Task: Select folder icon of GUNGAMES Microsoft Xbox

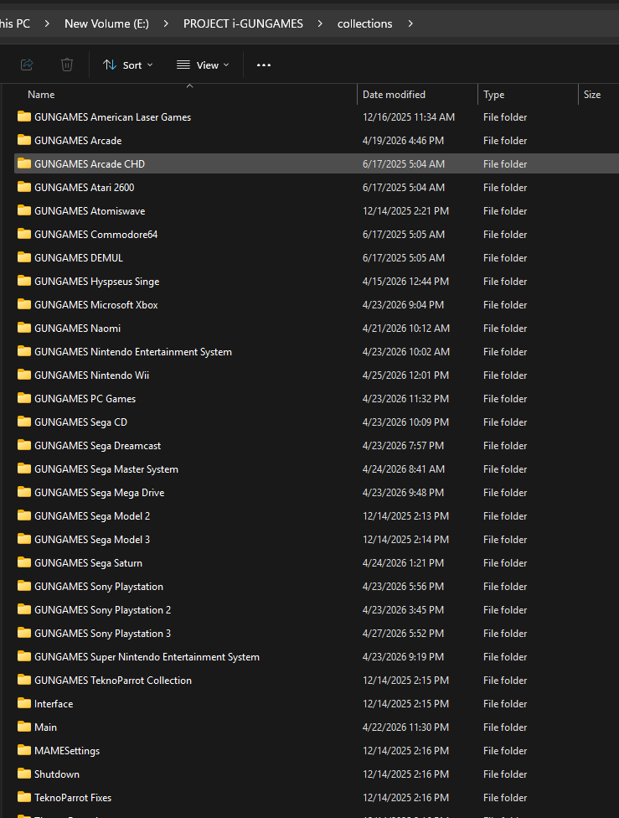Action: [24, 304]
